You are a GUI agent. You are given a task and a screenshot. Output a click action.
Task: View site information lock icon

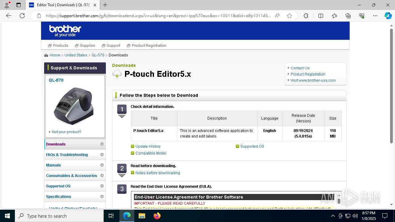coord(39,16)
